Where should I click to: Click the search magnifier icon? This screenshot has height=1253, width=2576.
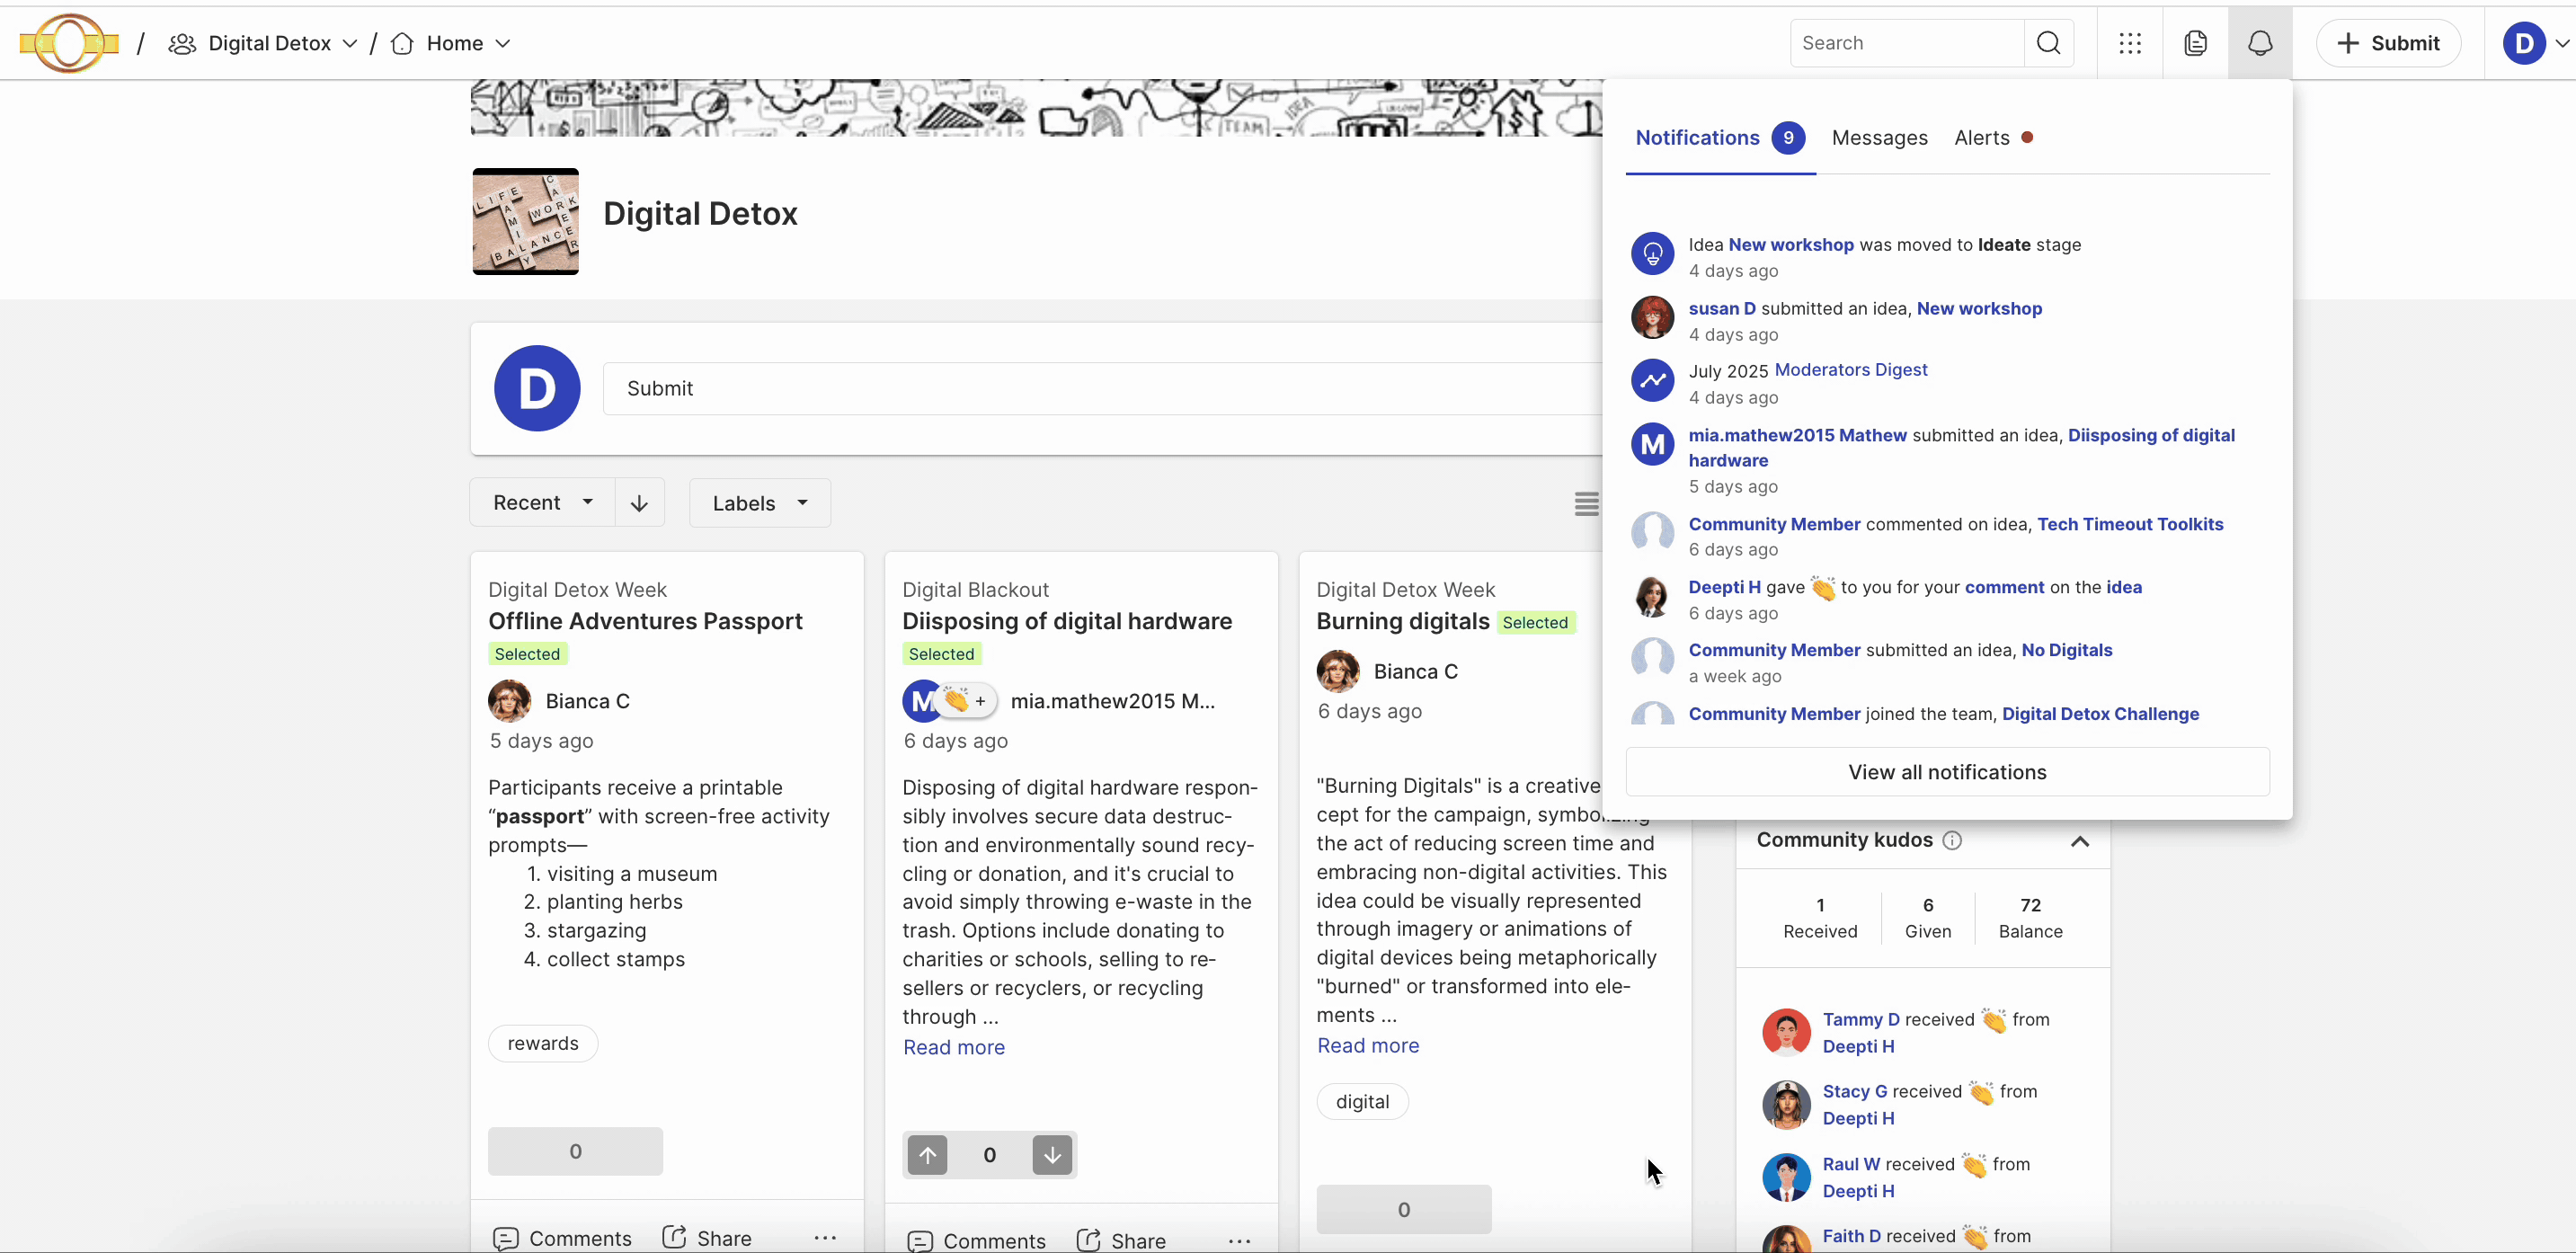2048,43
